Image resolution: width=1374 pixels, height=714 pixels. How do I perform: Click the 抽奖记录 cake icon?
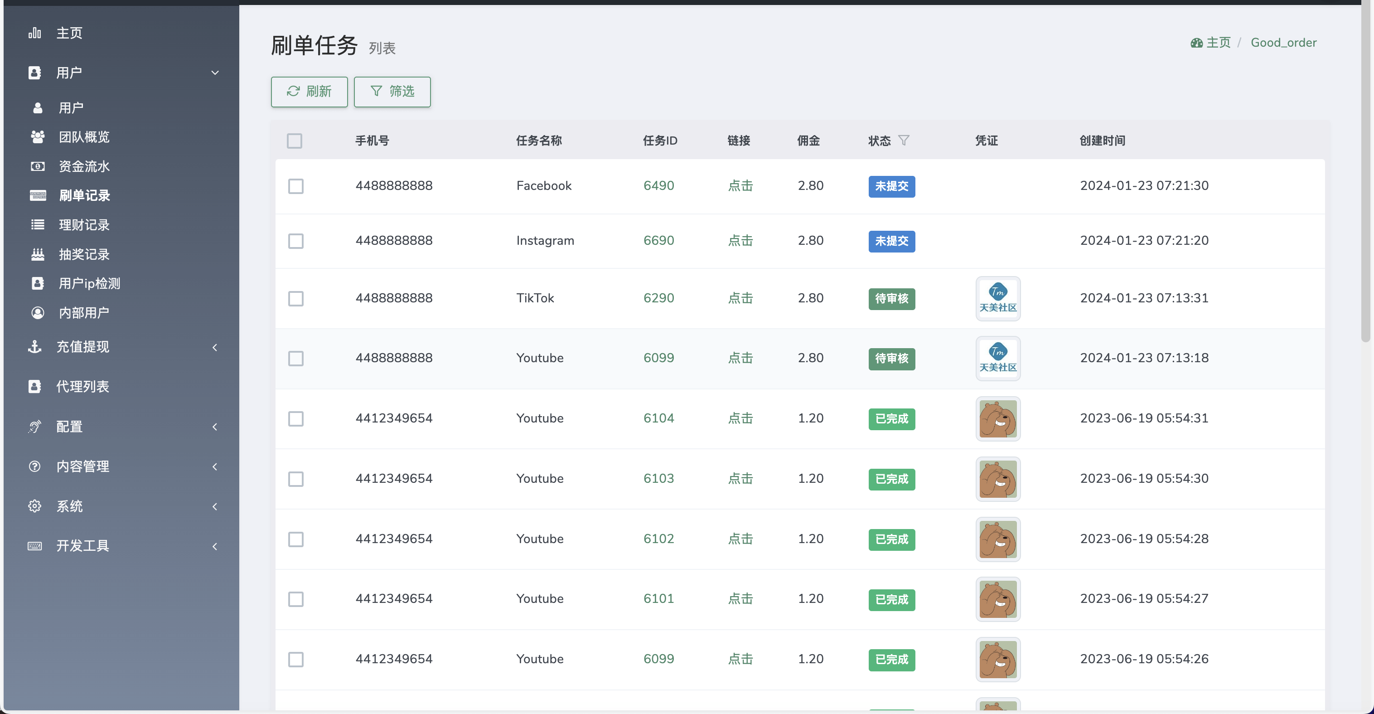(x=37, y=254)
